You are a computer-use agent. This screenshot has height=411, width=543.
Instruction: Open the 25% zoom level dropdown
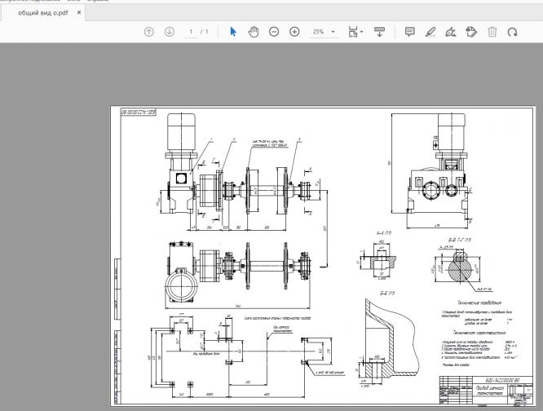[324, 32]
